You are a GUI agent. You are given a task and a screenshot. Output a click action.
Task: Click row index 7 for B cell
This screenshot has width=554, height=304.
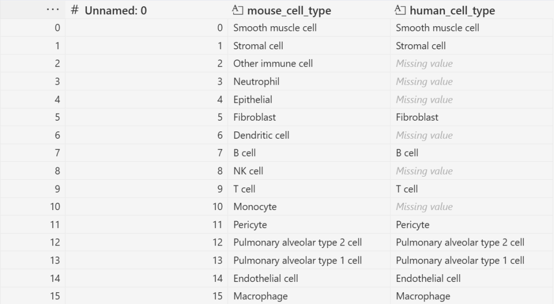tap(57, 153)
